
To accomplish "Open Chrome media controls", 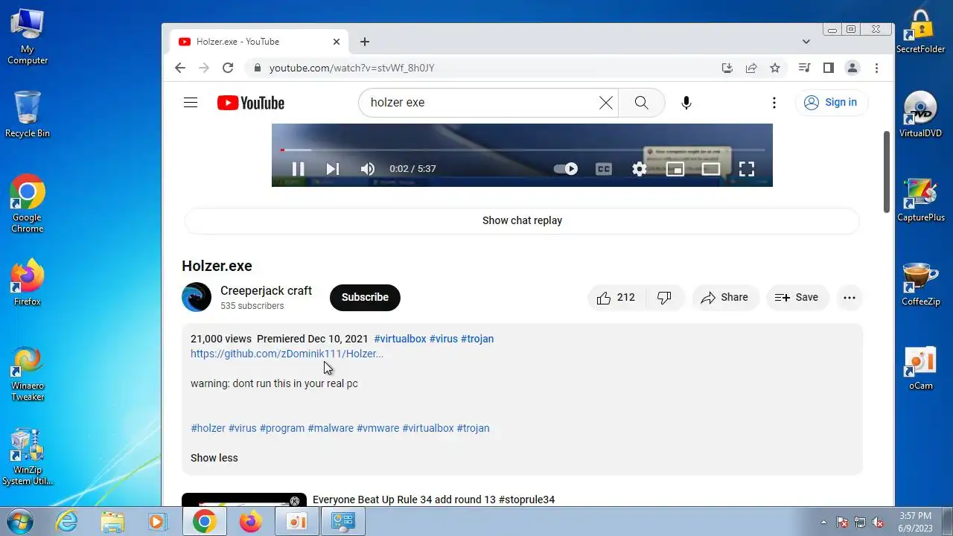I will (804, 68).
